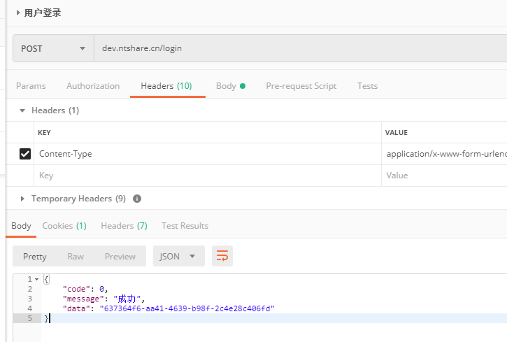Viewport: 507px width, 342px height.
Task: Click the "code" key in response
Action: tap(76, 289)
